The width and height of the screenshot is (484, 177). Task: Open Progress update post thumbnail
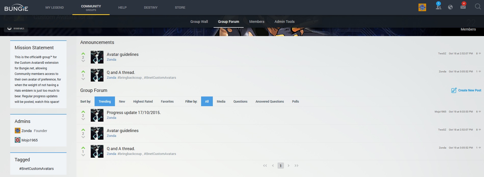(x=97, y=115)
